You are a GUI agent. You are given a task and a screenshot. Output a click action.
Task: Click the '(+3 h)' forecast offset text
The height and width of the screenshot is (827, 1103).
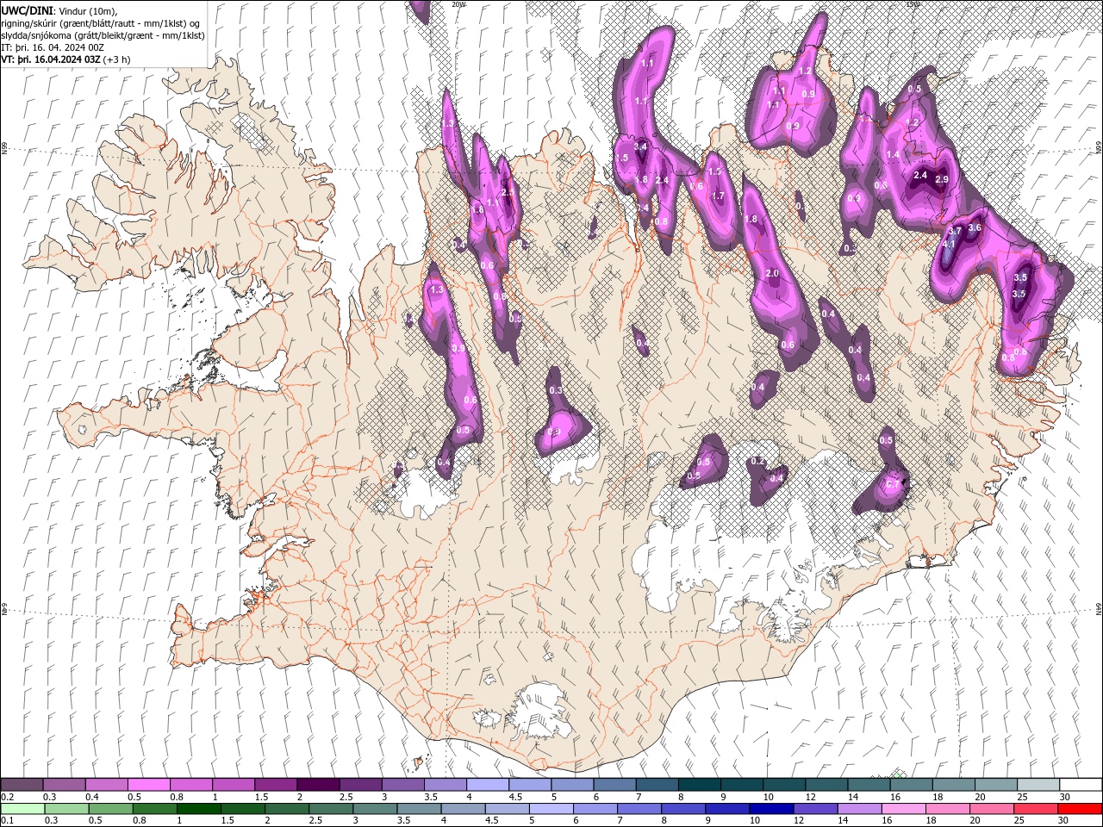tap(116, 59)
